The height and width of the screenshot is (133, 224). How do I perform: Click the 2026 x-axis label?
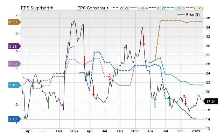pos(196,131)
